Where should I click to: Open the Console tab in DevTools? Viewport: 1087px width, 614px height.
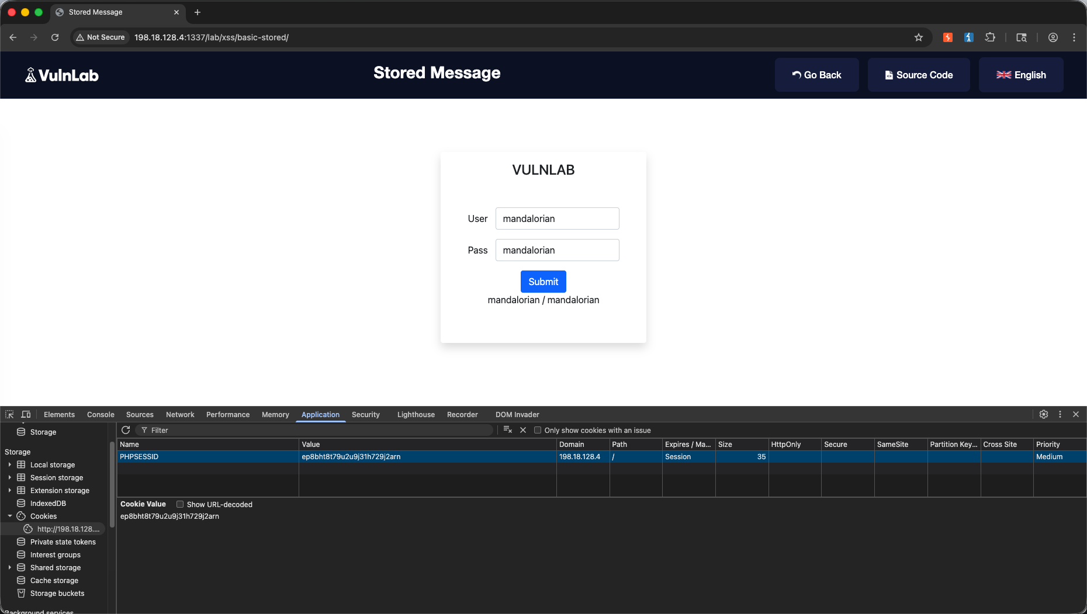101,415
